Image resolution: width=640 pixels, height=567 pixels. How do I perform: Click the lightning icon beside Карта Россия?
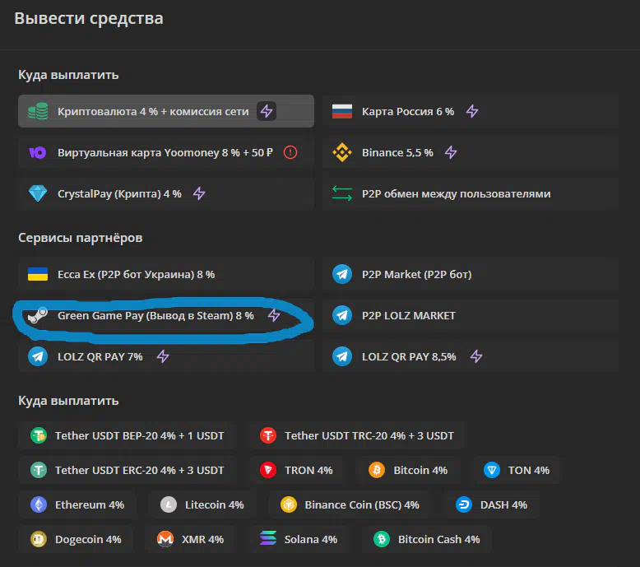click(x=472, y=111)
